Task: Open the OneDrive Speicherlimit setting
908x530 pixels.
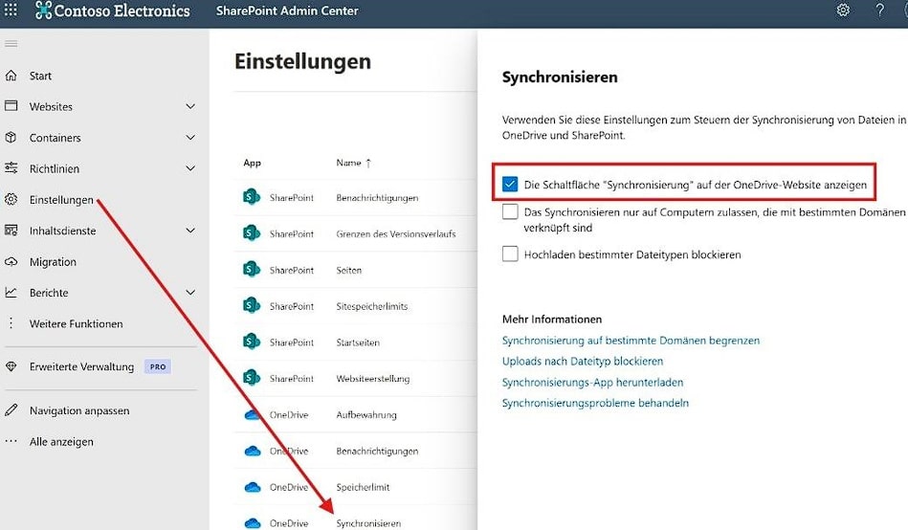Action: click(x=363, y=487)
